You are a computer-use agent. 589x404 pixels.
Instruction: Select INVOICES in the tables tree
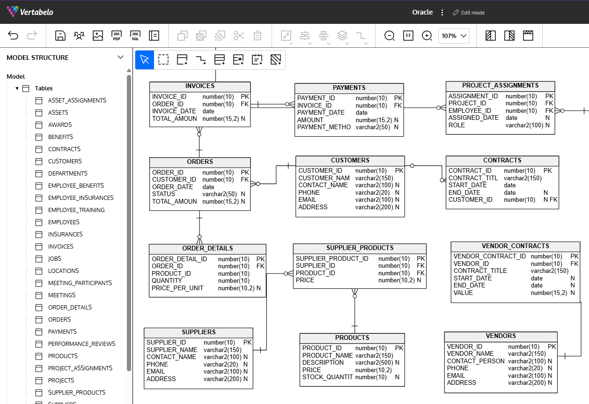[x=61, y=246]
